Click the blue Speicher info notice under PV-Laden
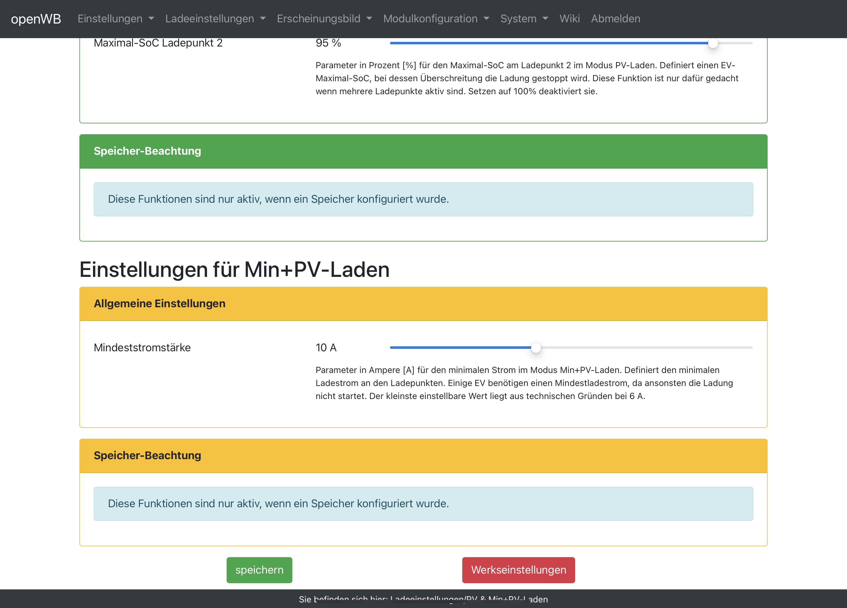The image size is (847, 608). [423, 199]
